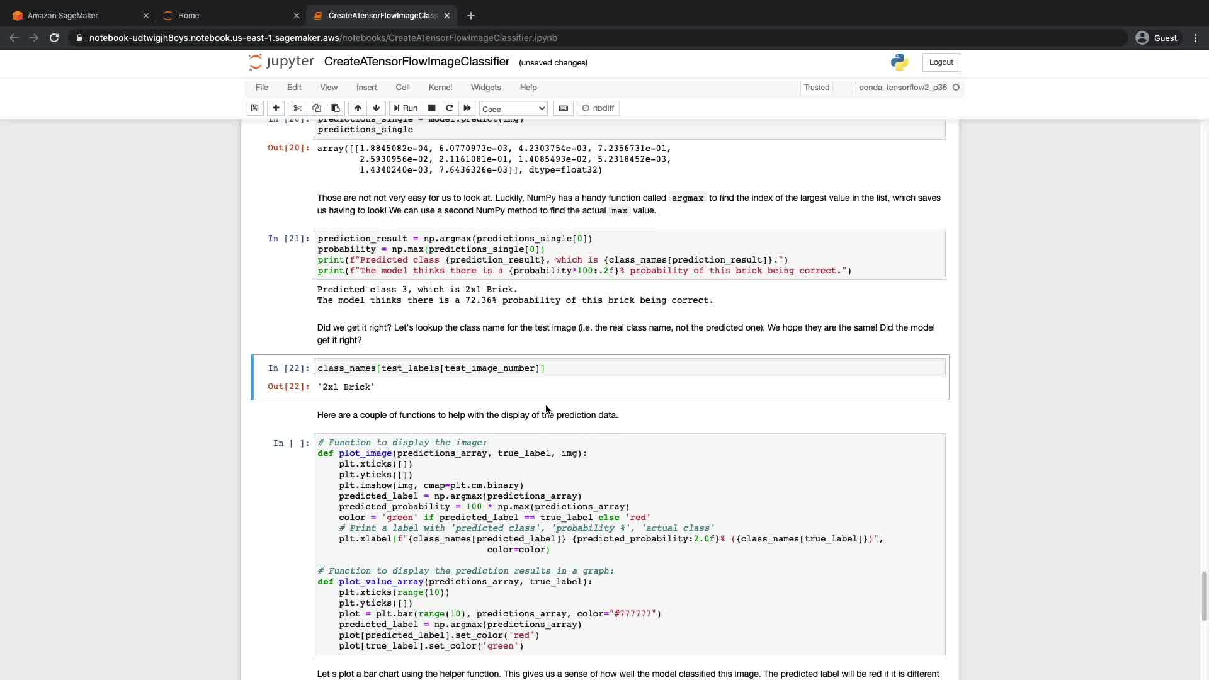This screenshot has width=1209, height=680.
Task: Toggle the Trusted notebook indicator
Action: 816,88
